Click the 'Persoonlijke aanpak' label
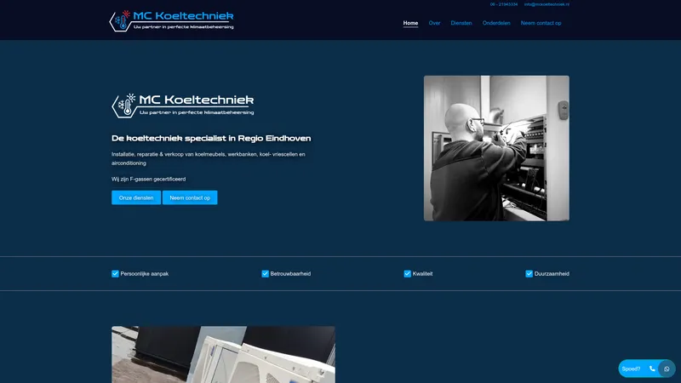The width and height of the screenshot is (681, 383). point(144,273)
